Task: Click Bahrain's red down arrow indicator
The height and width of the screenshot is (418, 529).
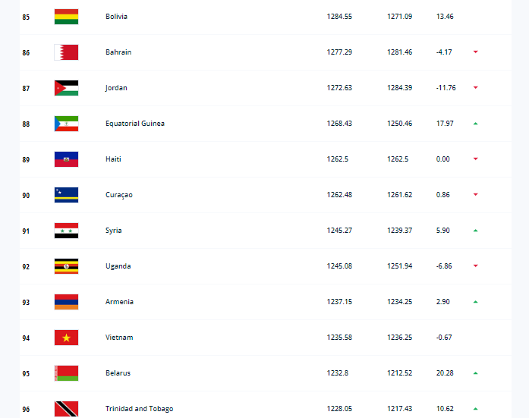Action: click(x=475, y=52)
